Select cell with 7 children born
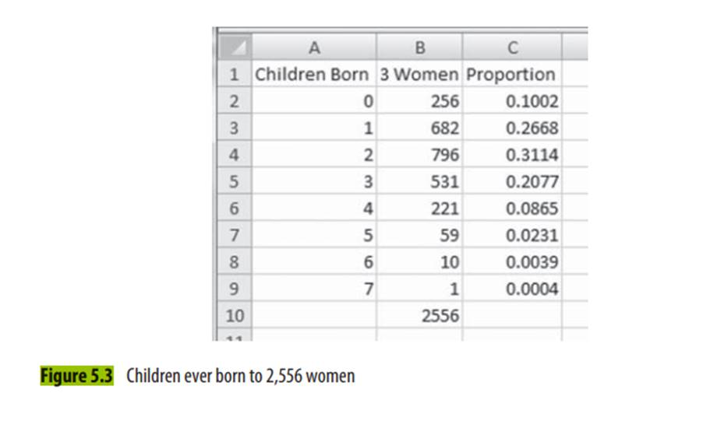Screen dimensions: 703x428 314,289
